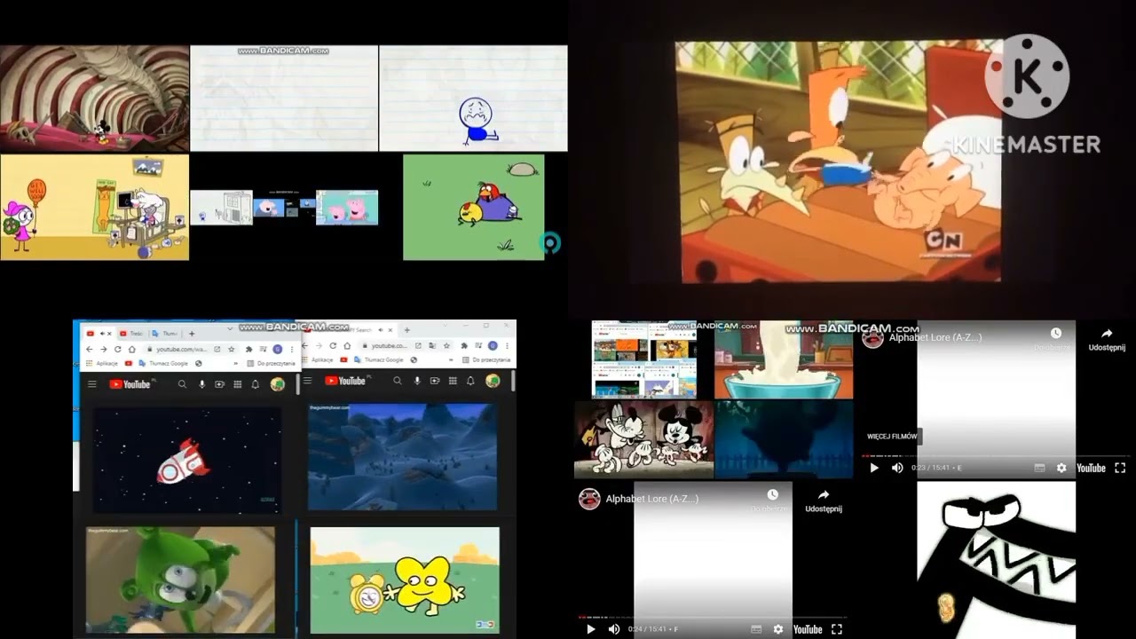Screen dimensions: 1136x639
Task: Play the Alphabet Lore video at 0:23
Action: tap(874, 468)
